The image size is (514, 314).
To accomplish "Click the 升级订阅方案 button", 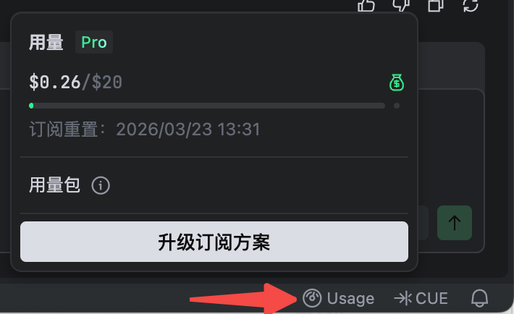I will coord(214,242).
